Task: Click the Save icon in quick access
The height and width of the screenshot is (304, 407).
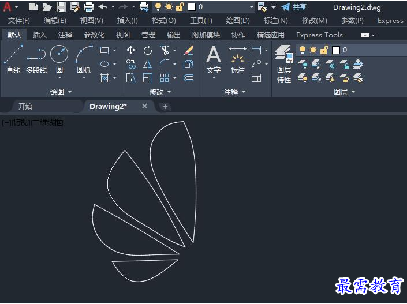Action: 61,7
